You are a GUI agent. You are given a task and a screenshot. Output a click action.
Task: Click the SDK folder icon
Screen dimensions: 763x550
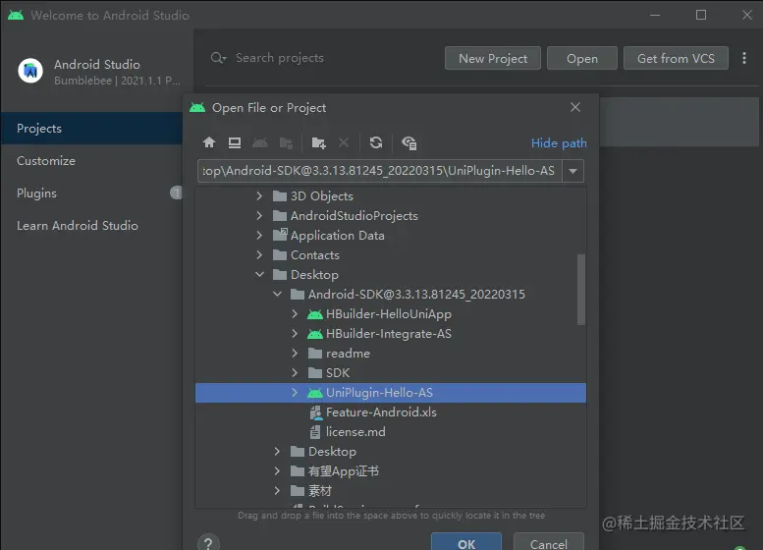point(315,373)
